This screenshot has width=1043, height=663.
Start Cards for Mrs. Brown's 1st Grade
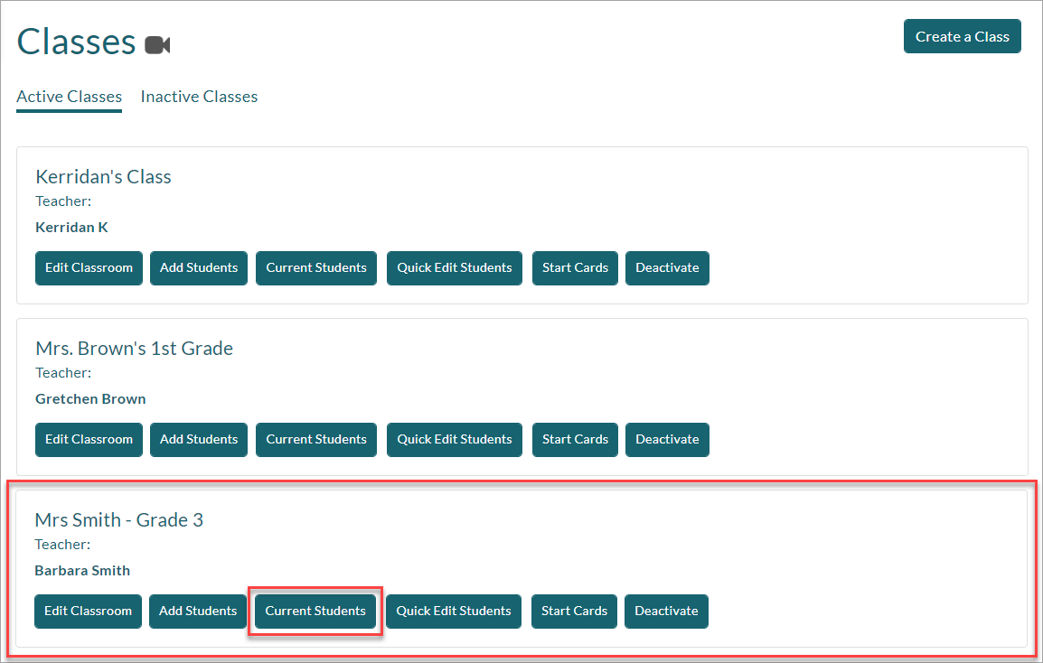(x=575, y=440)
